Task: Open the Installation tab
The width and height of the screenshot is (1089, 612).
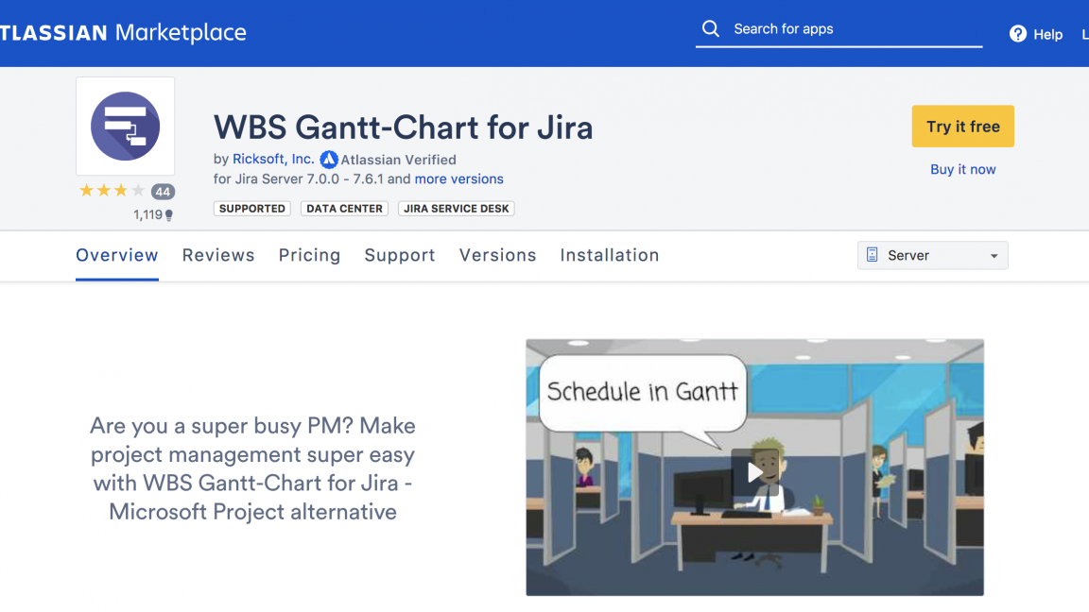Action: [610, 255]
